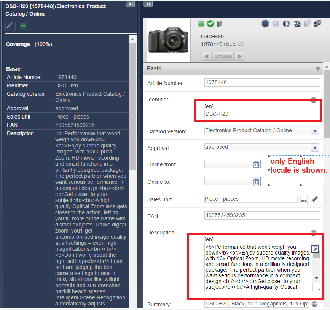The image size is (330, 310).
Task: Go to previous product with left arrow
Action: click(x=207, y=57)
